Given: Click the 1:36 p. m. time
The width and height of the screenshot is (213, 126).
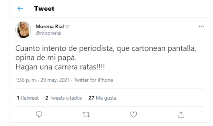Looking at the screenshot, I should pos(27,80).
